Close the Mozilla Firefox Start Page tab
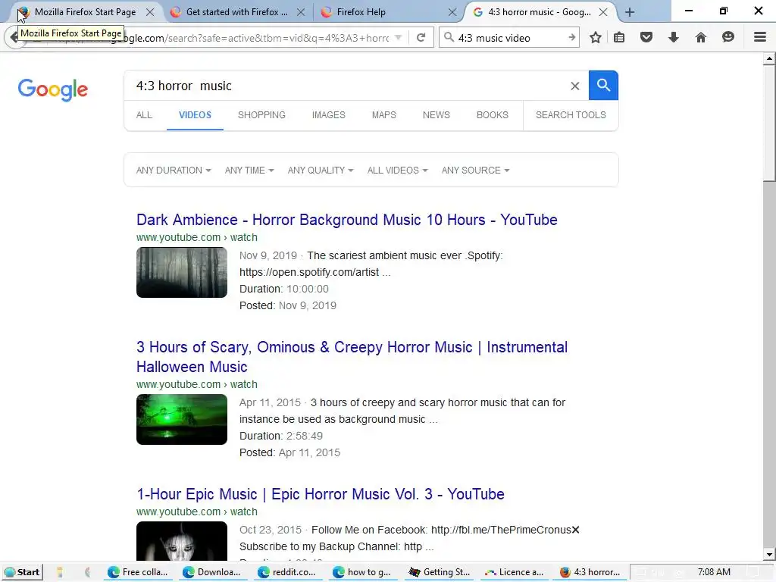Viewport: 776px width, 582px height. pyautogui.click(x=150, y=12)
